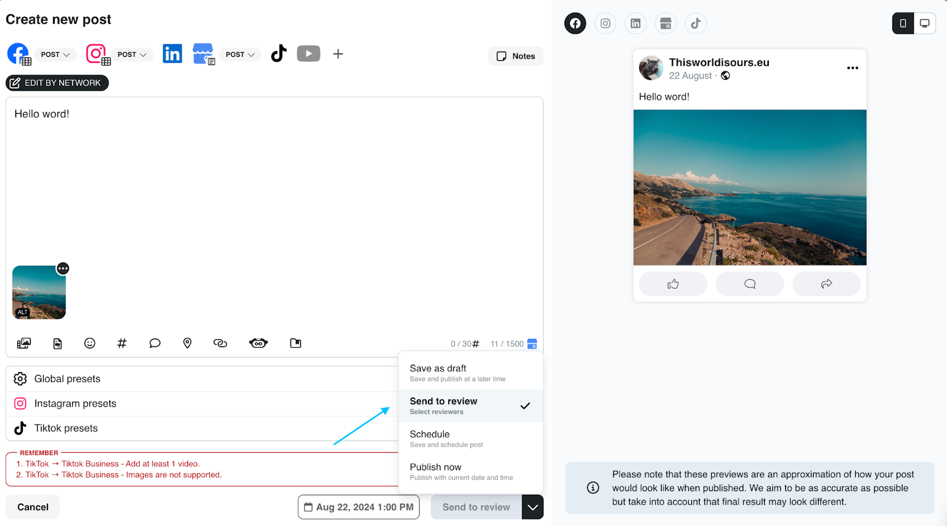Viewport: 947px width, 526px height.
Task: Select the Google Business network icon in composer
Action: tap(203, 54)
